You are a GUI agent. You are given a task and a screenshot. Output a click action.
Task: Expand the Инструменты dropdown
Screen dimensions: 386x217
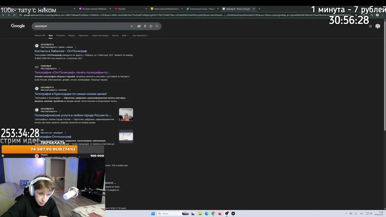(141, 36)
